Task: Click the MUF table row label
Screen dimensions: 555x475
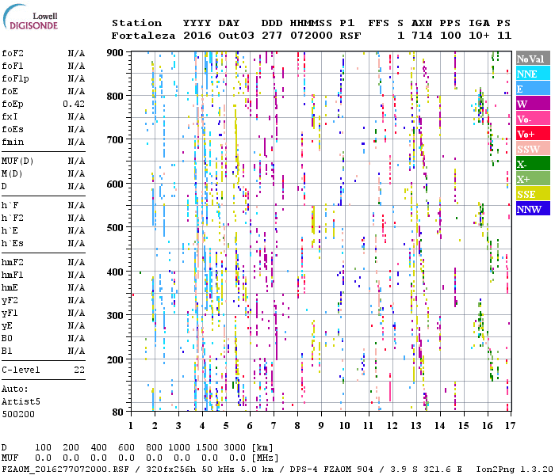Action: (10, 458)
